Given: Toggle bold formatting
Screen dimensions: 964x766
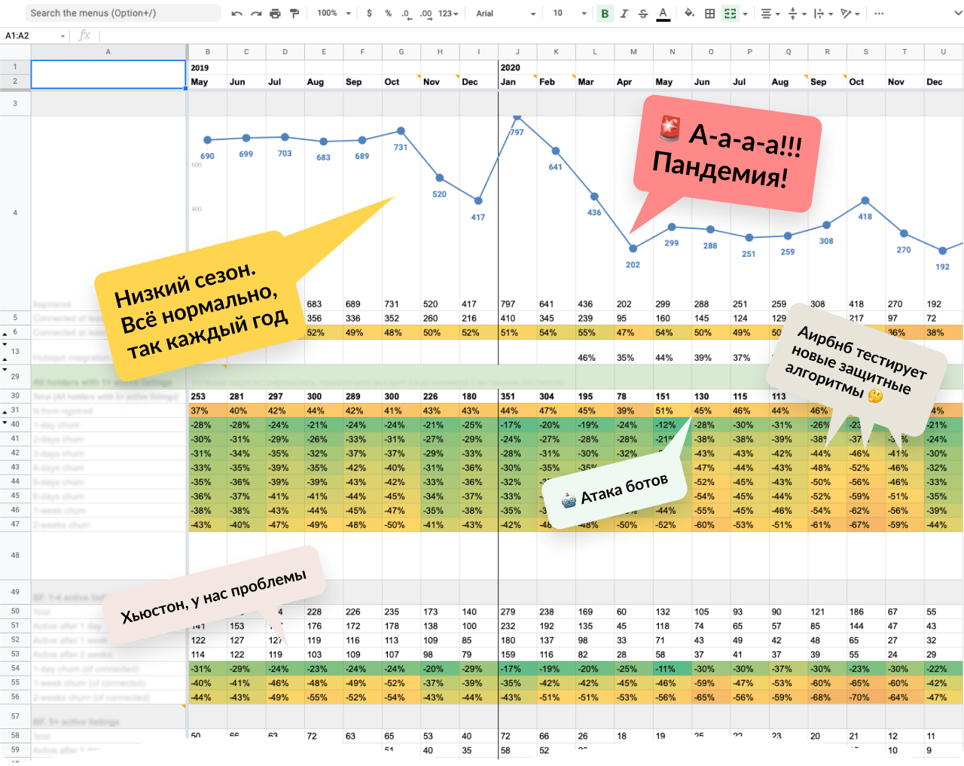Looking at the screenshot, I should point(605,13).
